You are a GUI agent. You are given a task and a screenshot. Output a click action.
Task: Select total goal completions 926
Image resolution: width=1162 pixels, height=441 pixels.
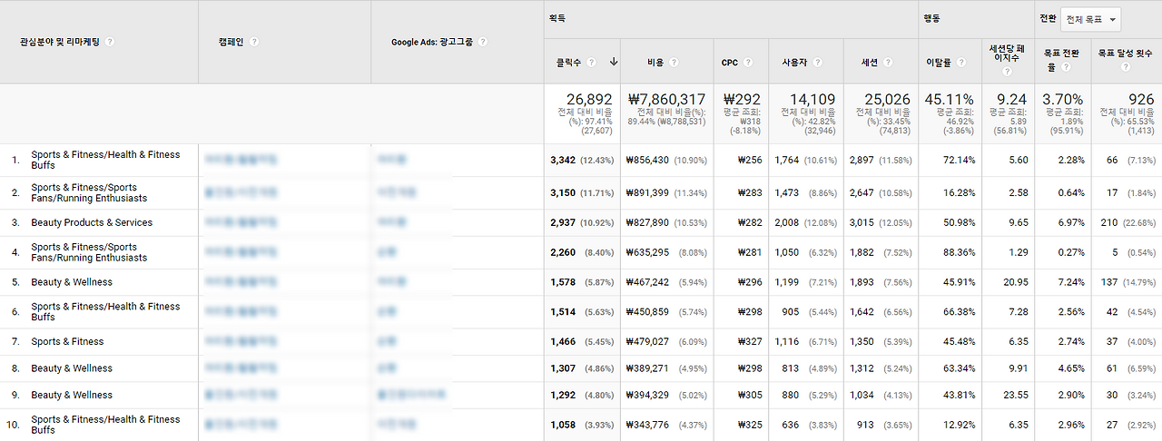pos(1140,99)
